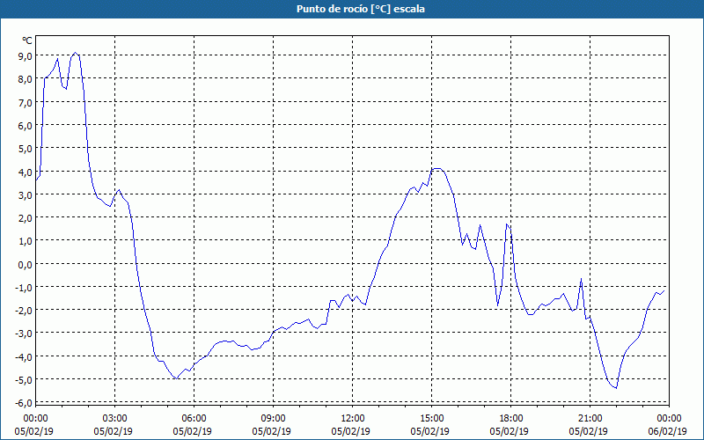Click the curve's afternoon peak just after 15:00

436,169
